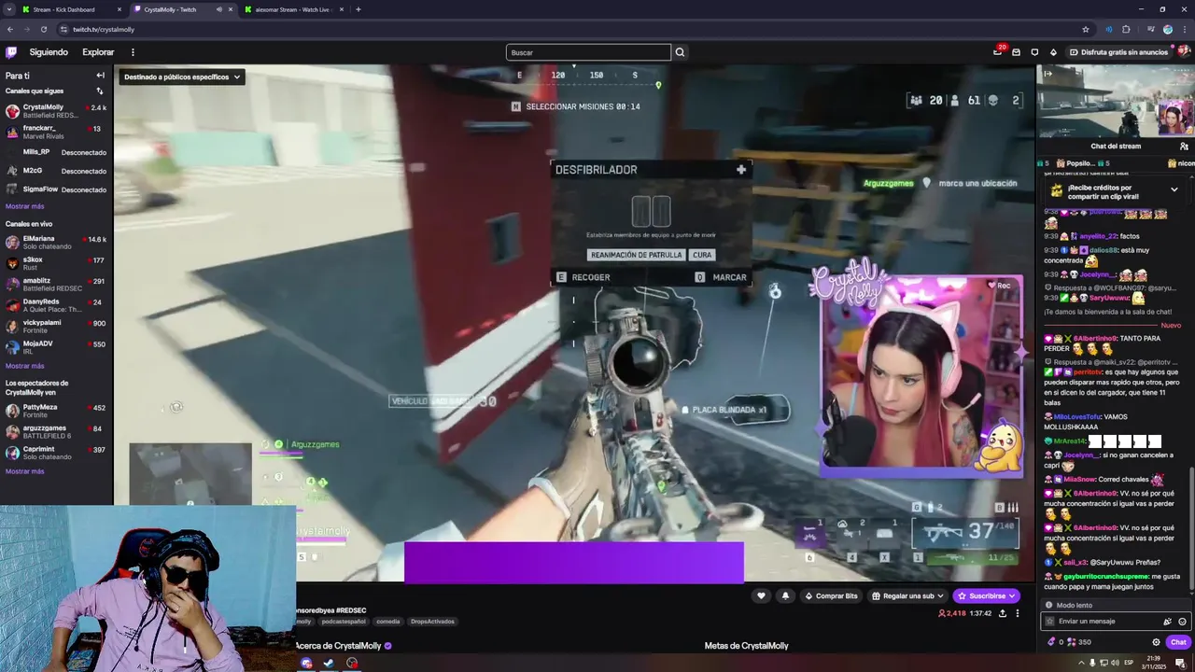Viewport: 1195px width, 672px height.
Task: Open the browser Extensions puzzle icon
Action: (1126, 29)
